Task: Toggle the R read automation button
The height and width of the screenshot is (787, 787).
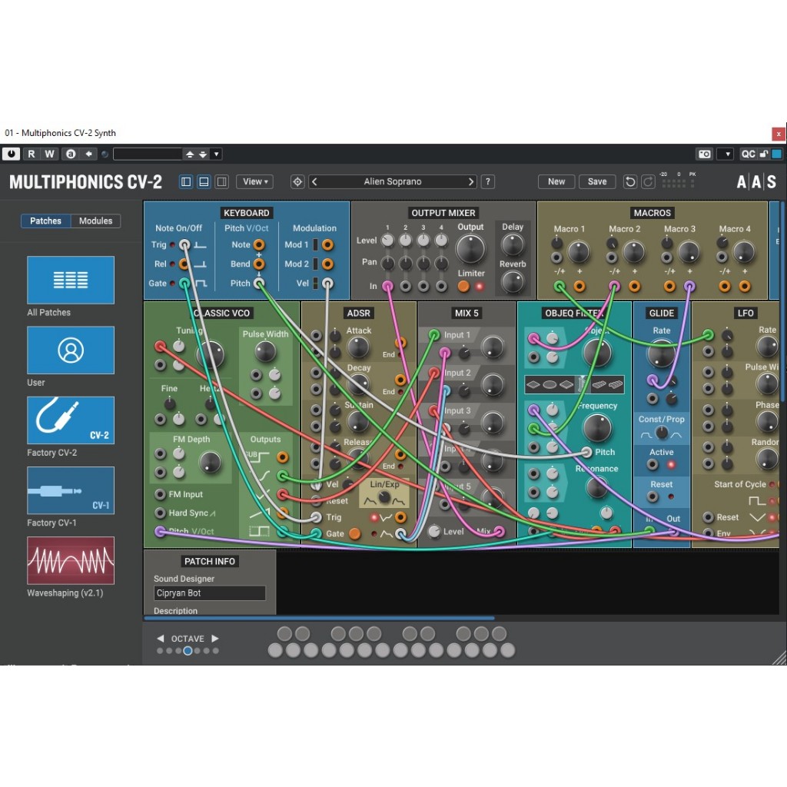Action: (x=31, y=154)
